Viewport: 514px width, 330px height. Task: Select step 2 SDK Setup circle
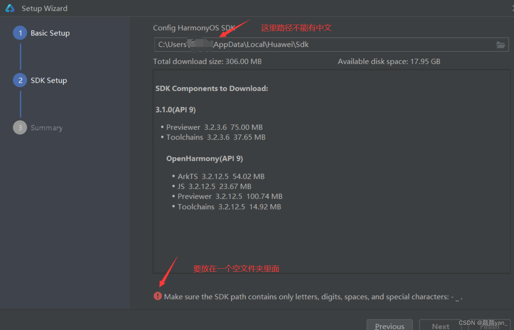[20, 80]
